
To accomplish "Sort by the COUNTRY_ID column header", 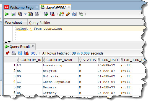I will pos(30,60).
